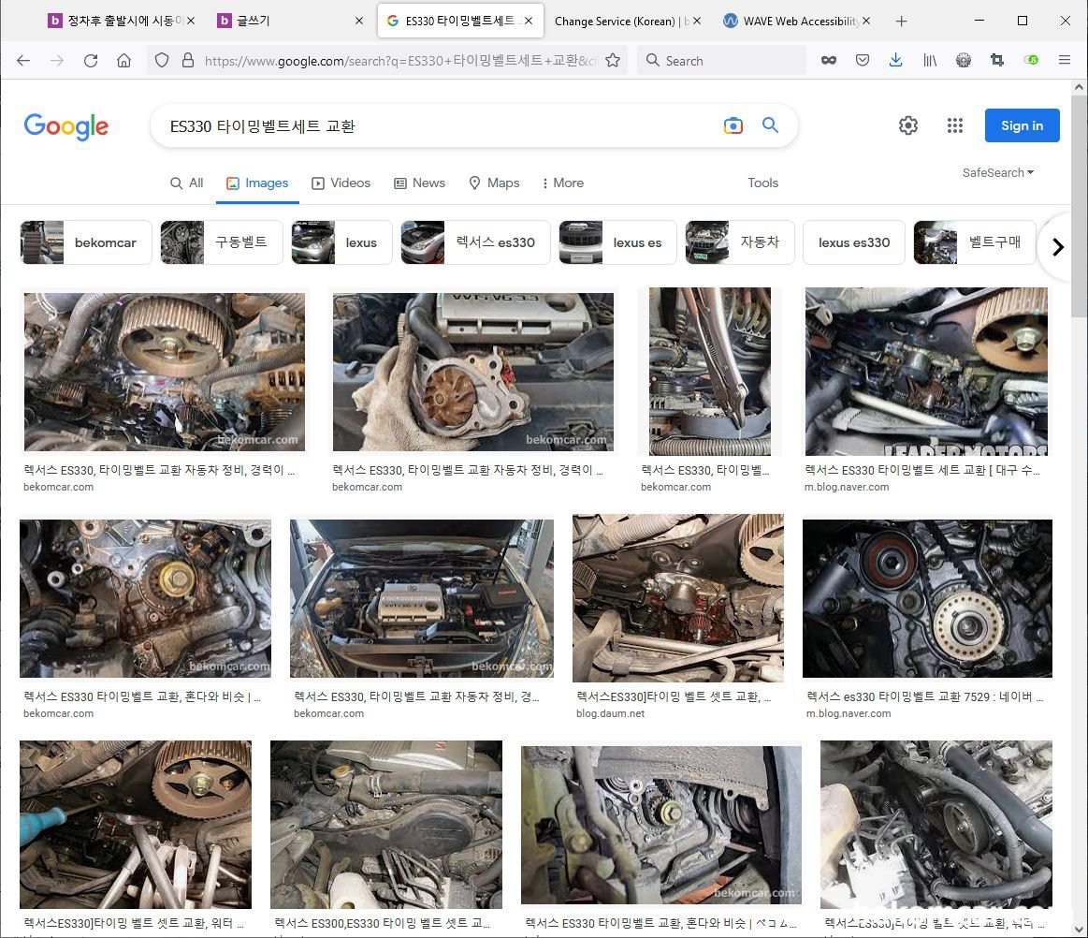Filter images by 구동벨트 chip
The height and width of the screenshot is (938, 1088).
click(222, 242)
